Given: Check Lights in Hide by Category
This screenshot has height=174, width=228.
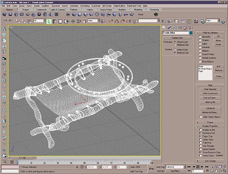Looking at the screenshot, I should [200, 44].
